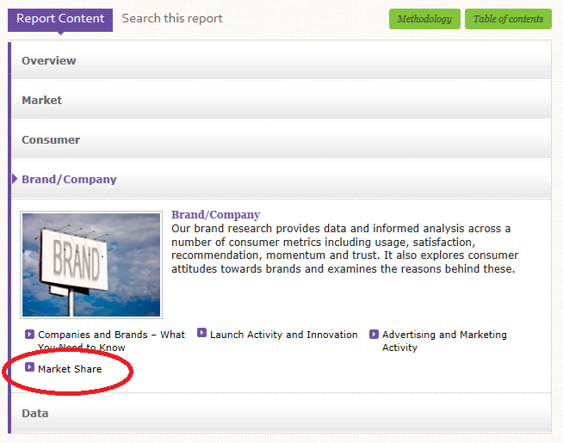Open the Table of contents button
The image size is (563, 443).
[508, 19]
